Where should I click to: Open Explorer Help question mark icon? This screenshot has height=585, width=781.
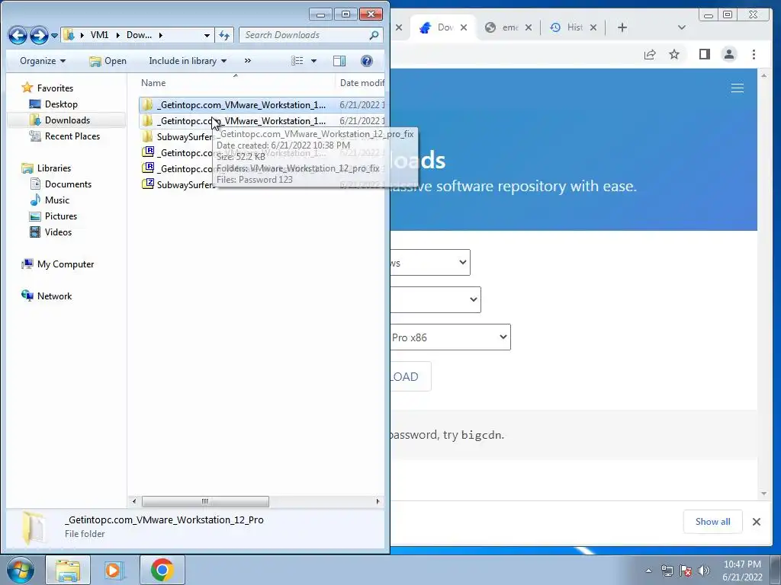(x=367, y=61)
